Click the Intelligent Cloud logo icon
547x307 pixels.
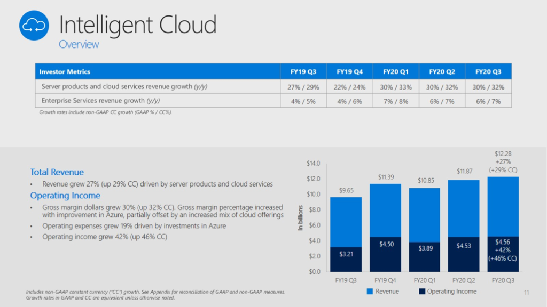(34, 25)
